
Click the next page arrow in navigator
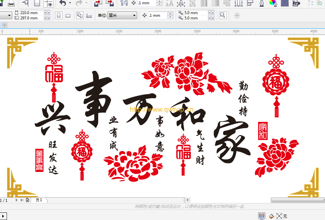[16, 200]
